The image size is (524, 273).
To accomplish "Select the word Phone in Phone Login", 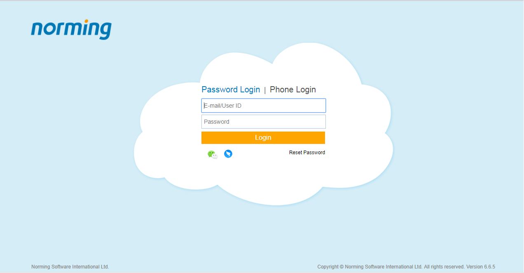I will point(281,89).
